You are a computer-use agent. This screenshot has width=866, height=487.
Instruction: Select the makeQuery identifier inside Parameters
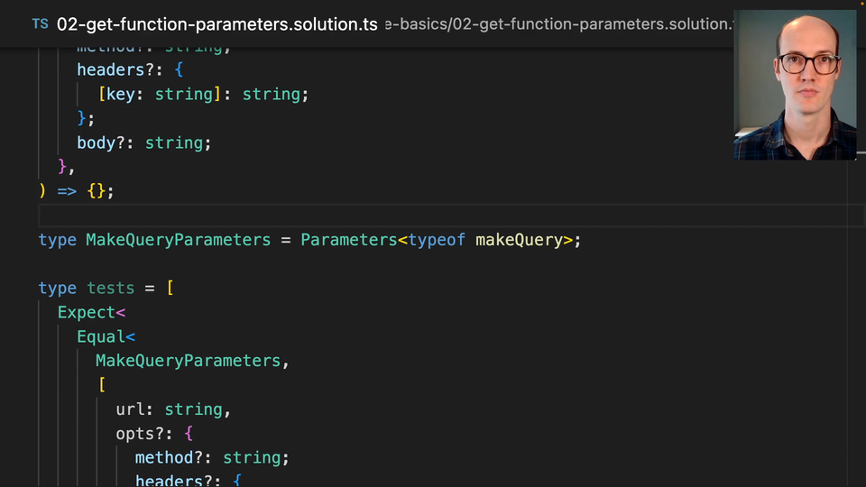pos(519,240)
